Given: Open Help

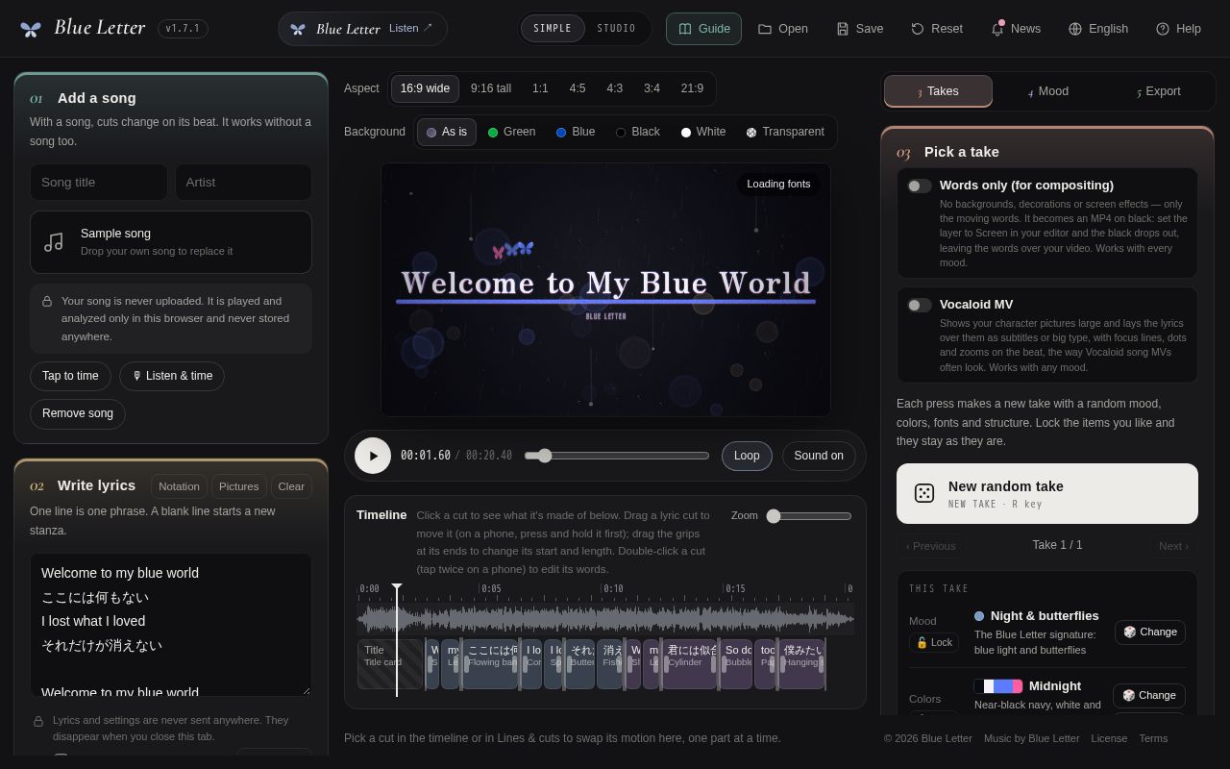Looking at the screenshot, I should 1177,29.
